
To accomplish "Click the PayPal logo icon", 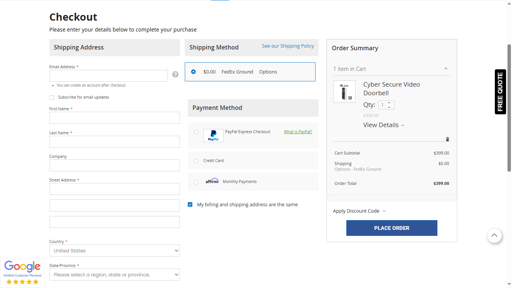I will [213, 135].
